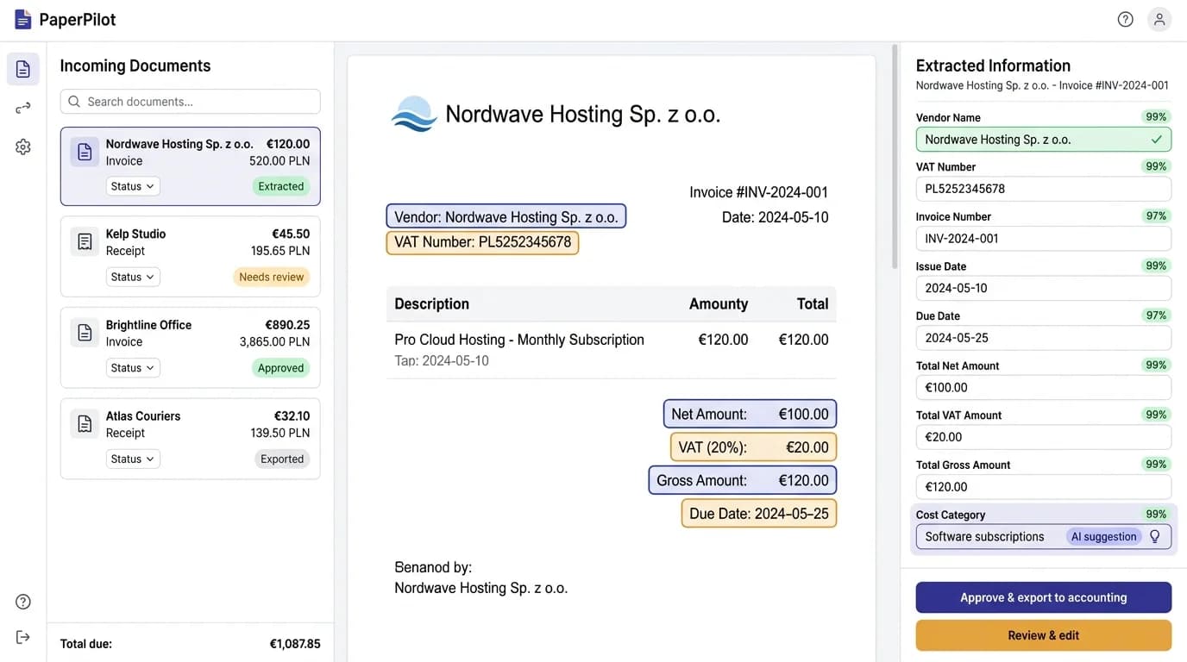Click the lightbulb icon in Cost Category
1187x662 pixels.
(x=1155, y=536)
